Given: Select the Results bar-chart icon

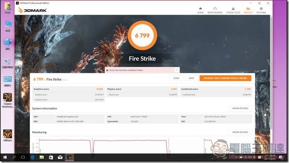Looking at the screenshot, I should pos(248,9).
